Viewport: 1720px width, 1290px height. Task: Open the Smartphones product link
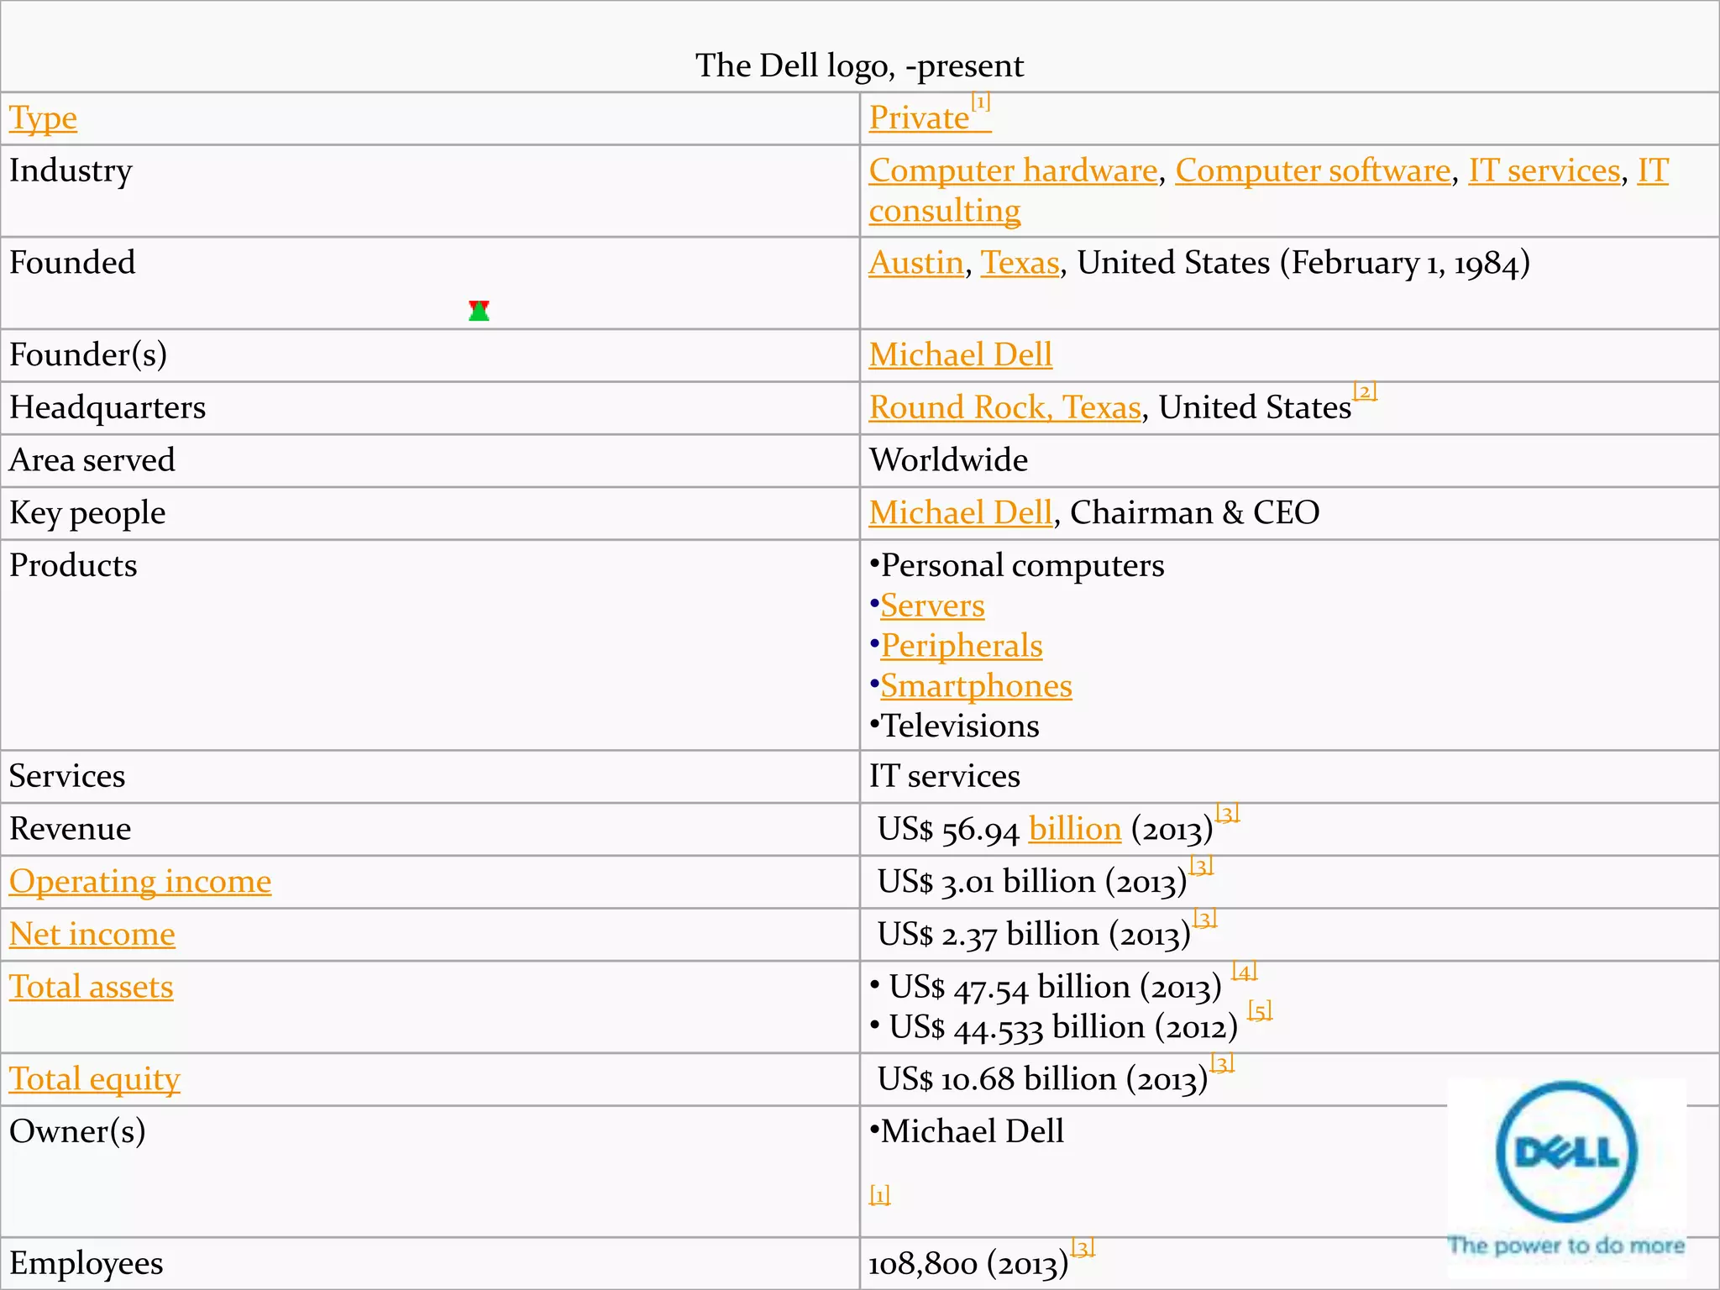pyautogui.click(x=976, y=687)
